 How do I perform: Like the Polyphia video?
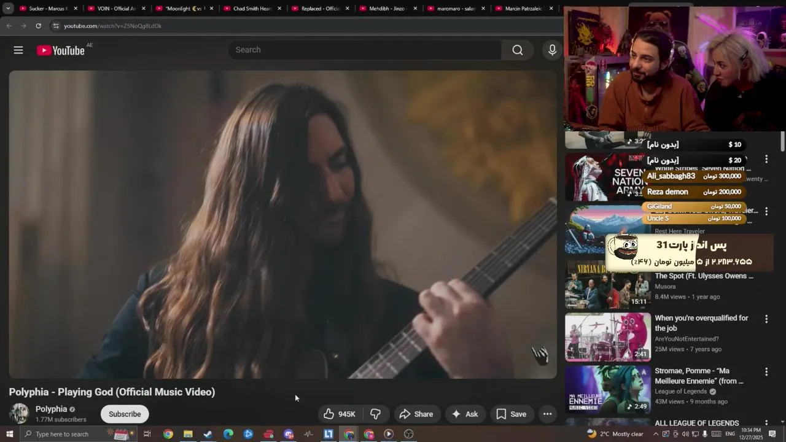pyautogui.click(x=340, y=414)
